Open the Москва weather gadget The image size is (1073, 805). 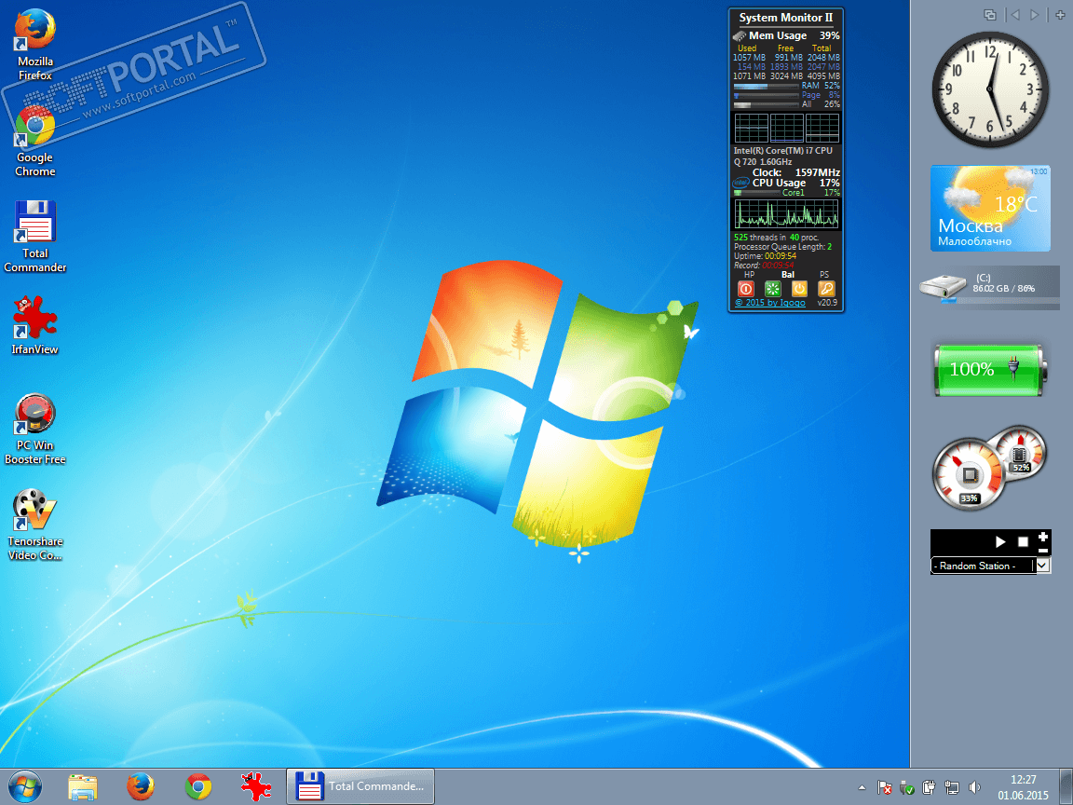(990, 208)
